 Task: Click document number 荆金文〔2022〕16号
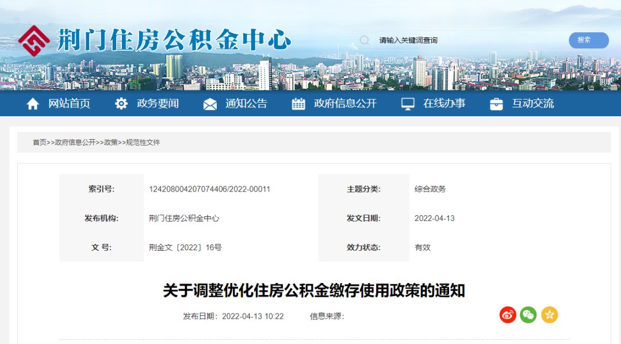185,248
